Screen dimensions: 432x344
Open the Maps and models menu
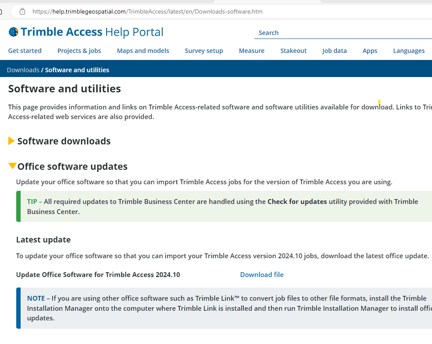coord(143,51)
